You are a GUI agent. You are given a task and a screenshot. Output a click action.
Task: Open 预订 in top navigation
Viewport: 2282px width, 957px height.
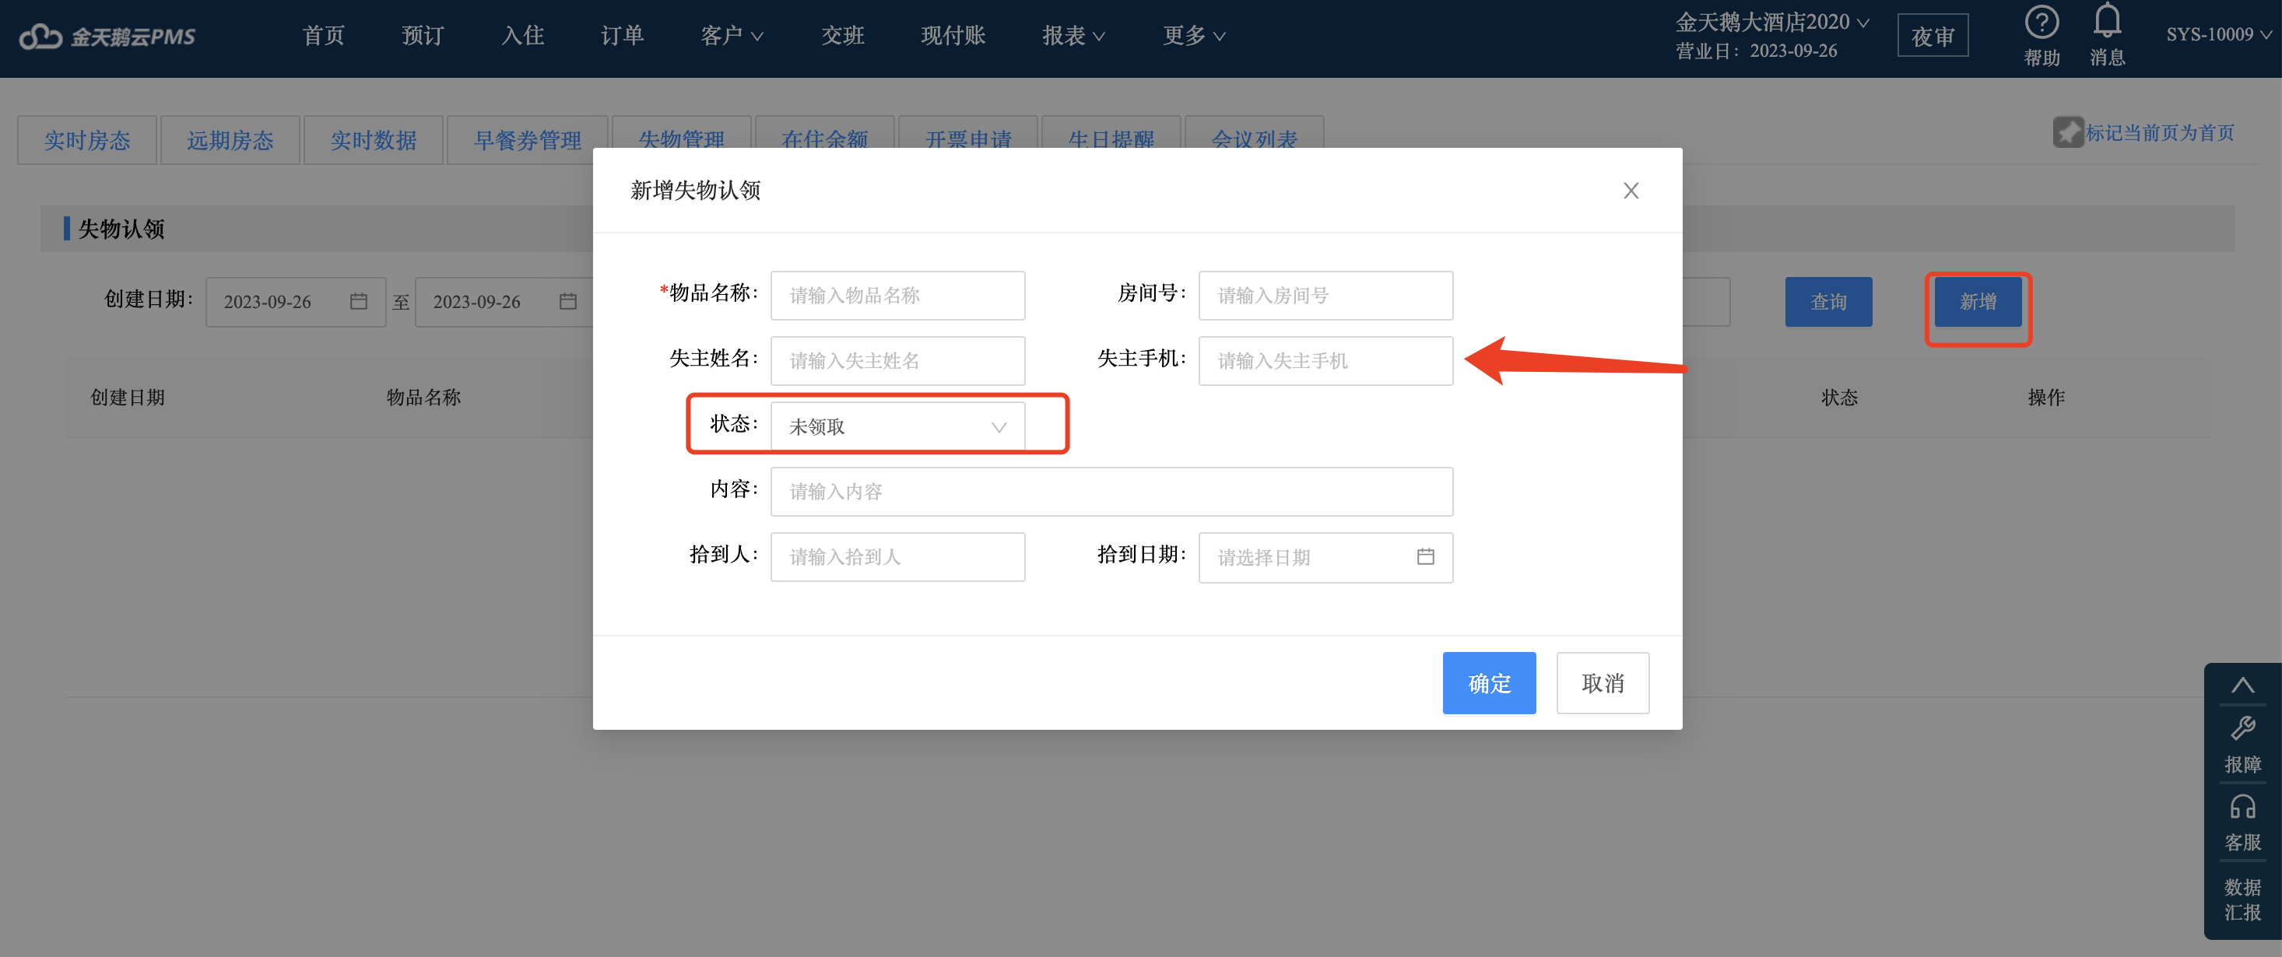pos(423,37)
